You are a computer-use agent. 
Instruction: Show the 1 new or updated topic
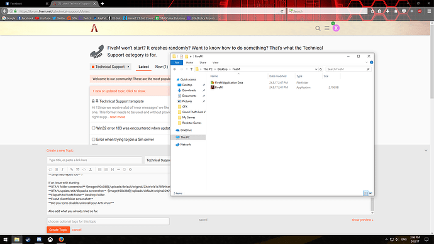click(119, 91)
